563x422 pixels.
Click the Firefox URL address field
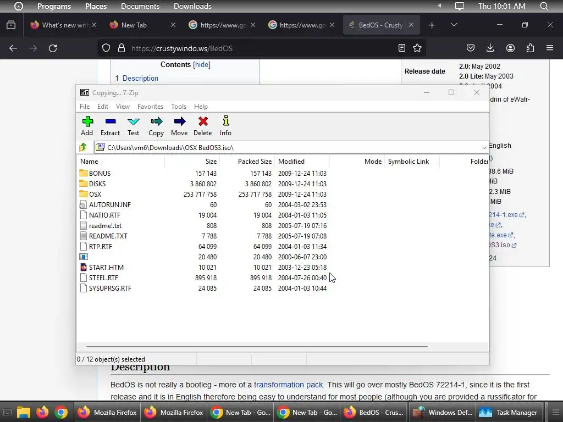262,48
